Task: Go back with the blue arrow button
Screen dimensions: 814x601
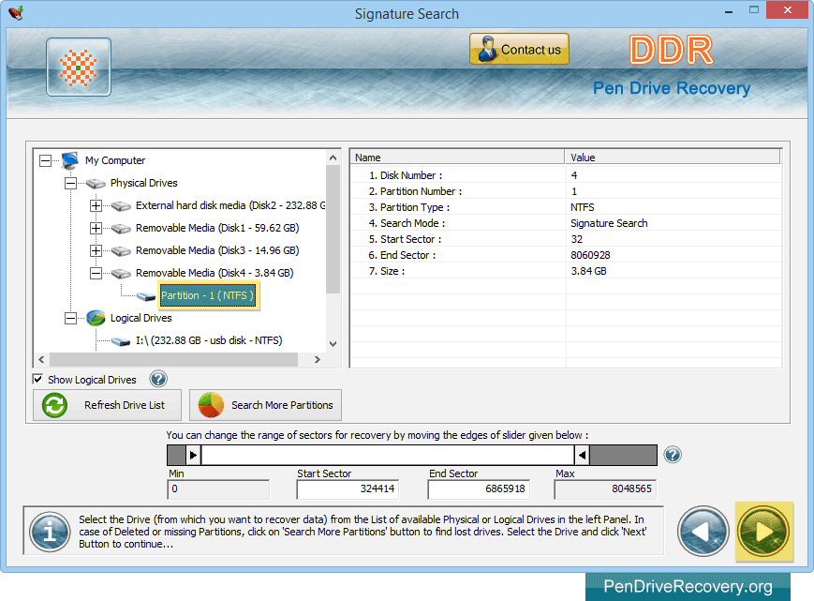Action: pyautogui.click(x=703, y=532)
